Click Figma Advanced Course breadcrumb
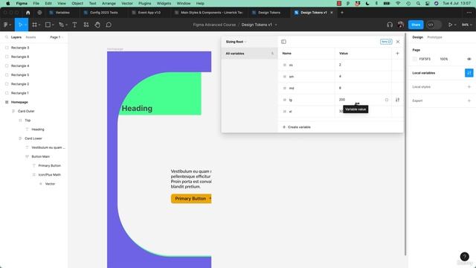Image resolution: width=476 pixels, height=268 pixels. (x=214, y=25)
